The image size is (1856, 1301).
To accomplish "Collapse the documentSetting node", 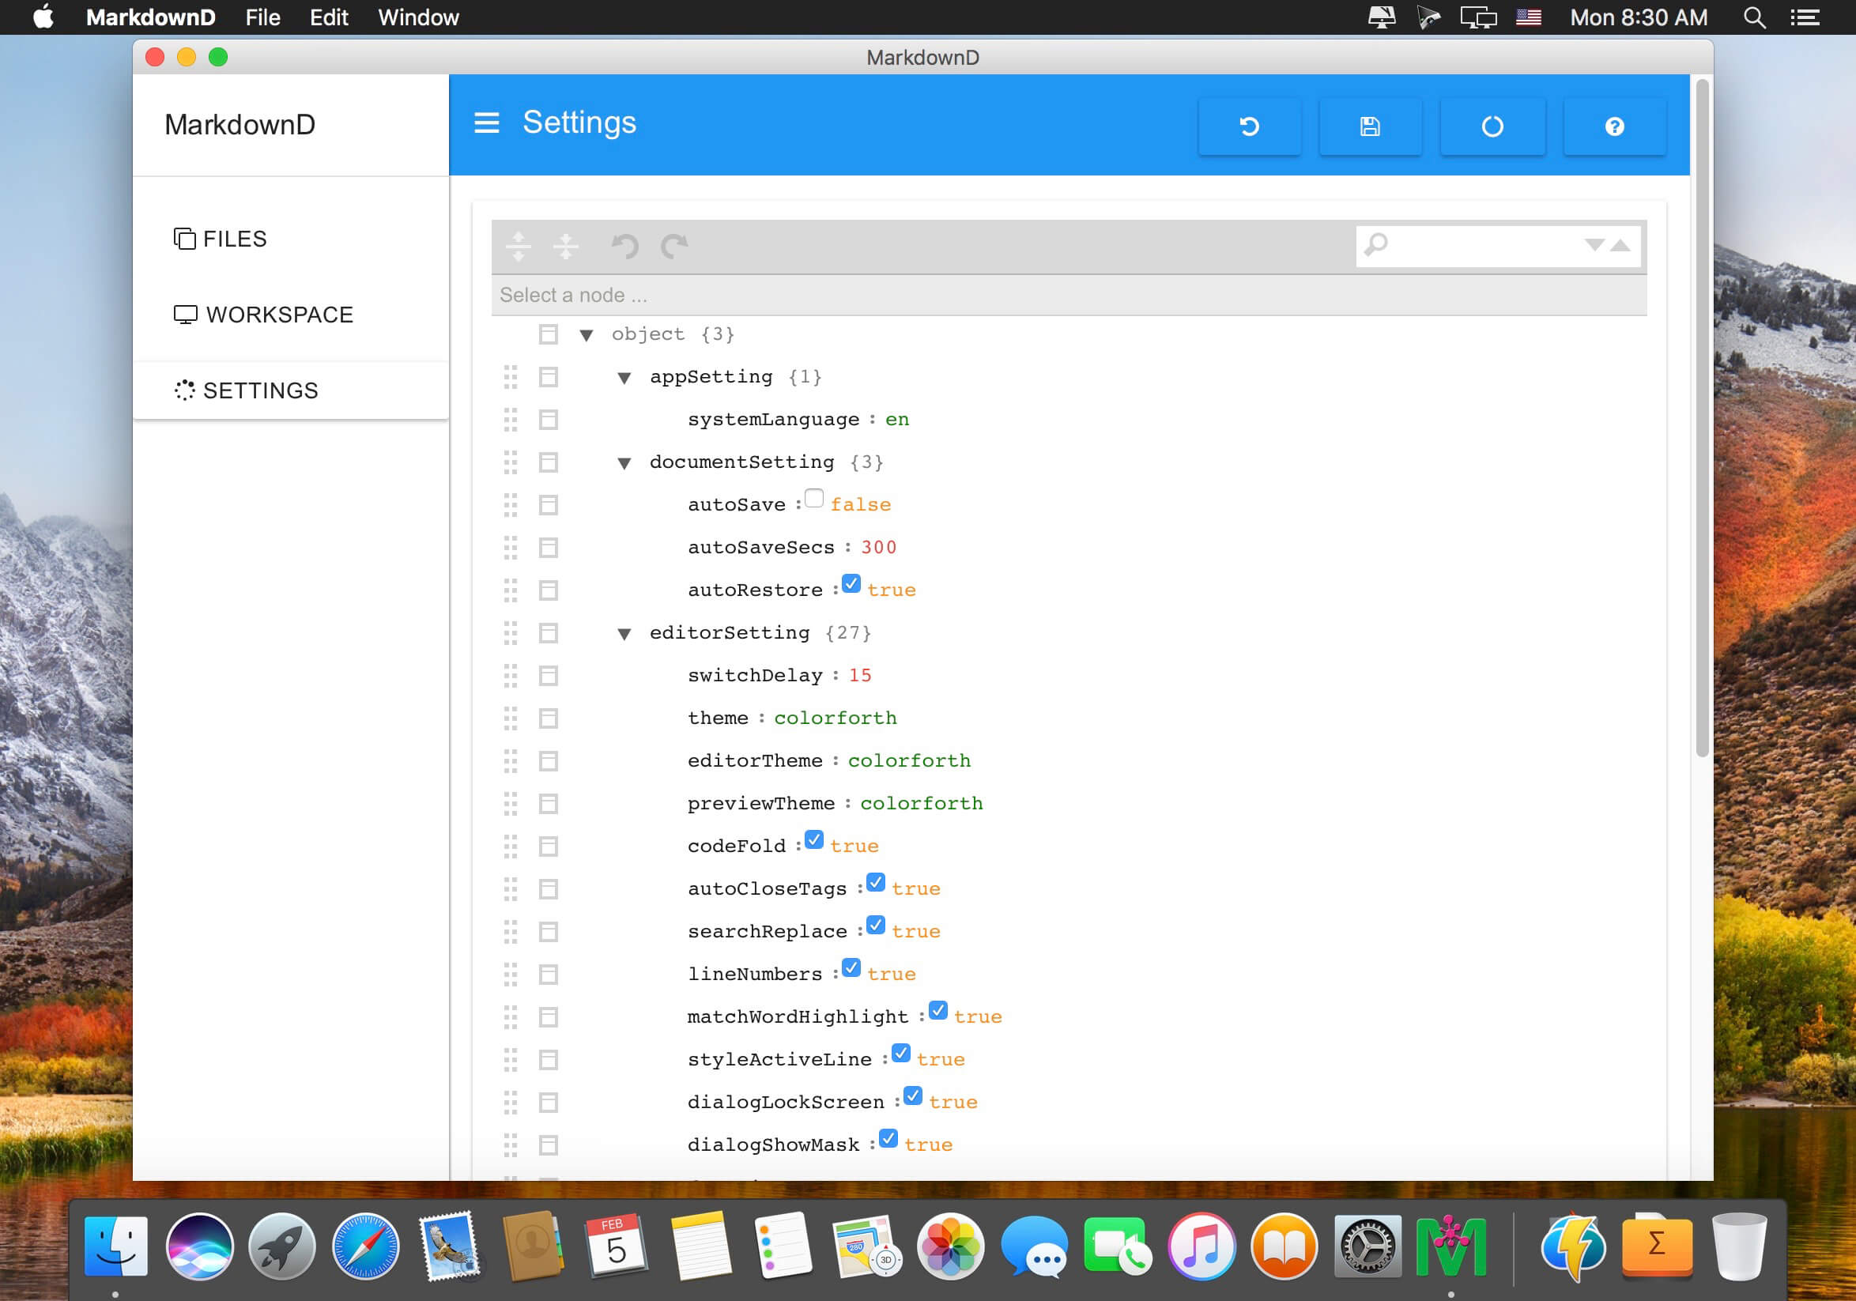I will (x=624, y=464).
